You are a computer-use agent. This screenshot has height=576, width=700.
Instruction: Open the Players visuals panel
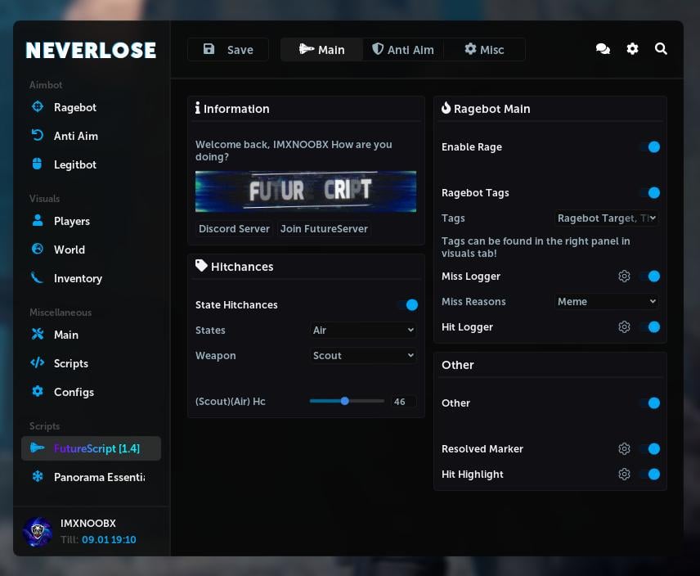(x=36, y=221)
